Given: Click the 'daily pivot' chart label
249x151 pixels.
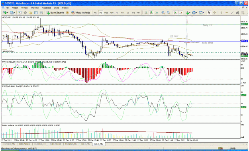Looking at the screenshot, I should 207,43.
